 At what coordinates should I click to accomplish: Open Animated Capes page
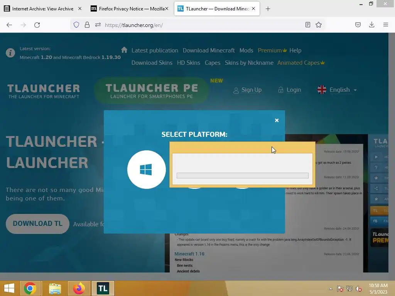tap(301, 63)
